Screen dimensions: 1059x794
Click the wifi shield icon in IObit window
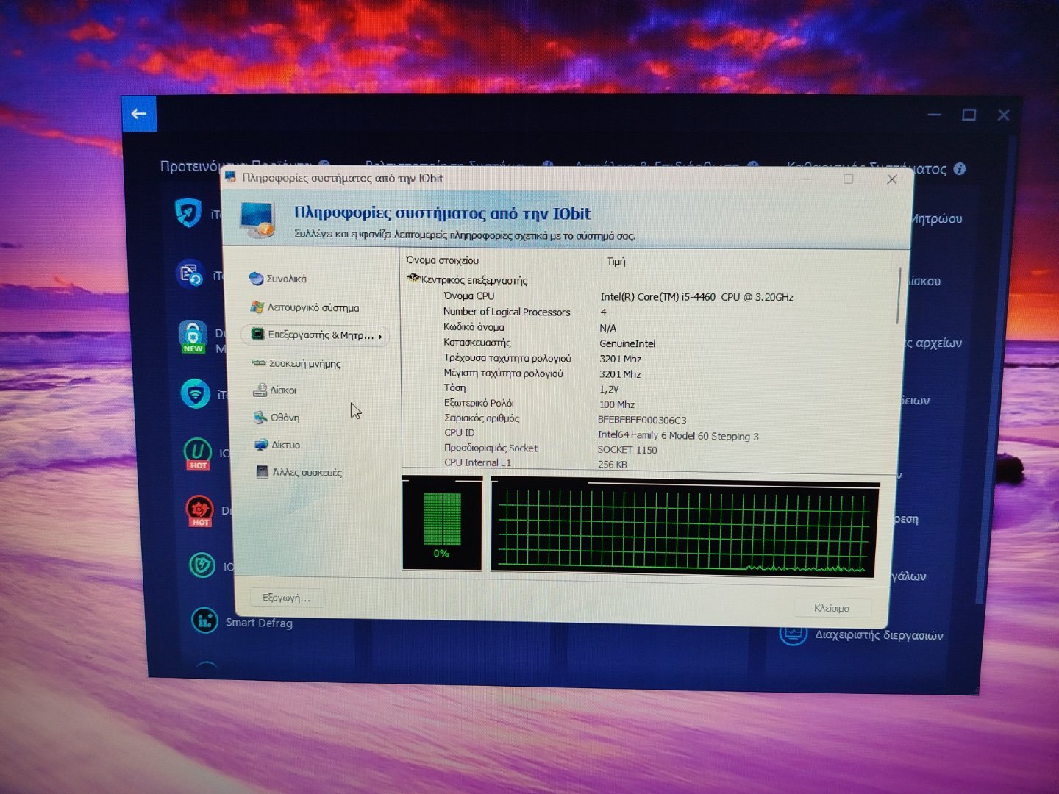click(195, 394)
